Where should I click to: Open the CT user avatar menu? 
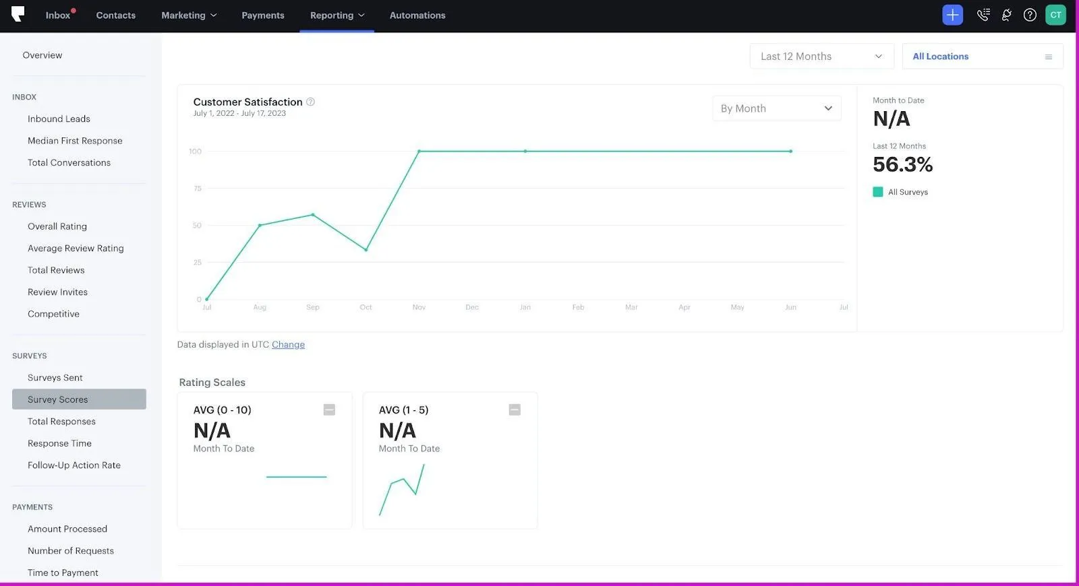[1055, 15]
